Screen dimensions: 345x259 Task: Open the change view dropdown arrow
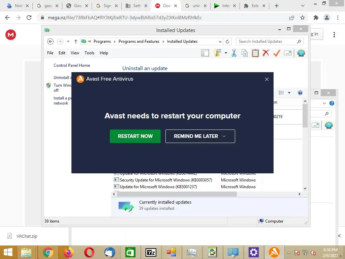click(289, 93)
